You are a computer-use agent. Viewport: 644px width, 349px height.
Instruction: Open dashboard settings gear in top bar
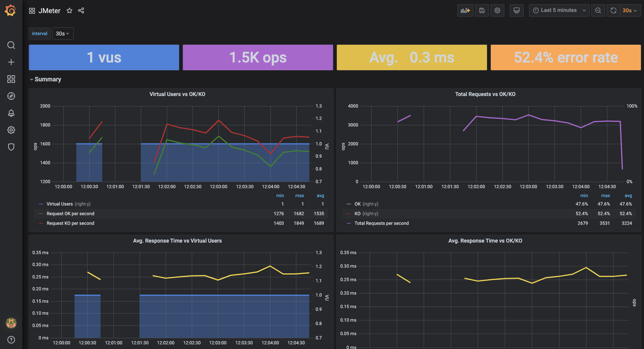point(497,10)
